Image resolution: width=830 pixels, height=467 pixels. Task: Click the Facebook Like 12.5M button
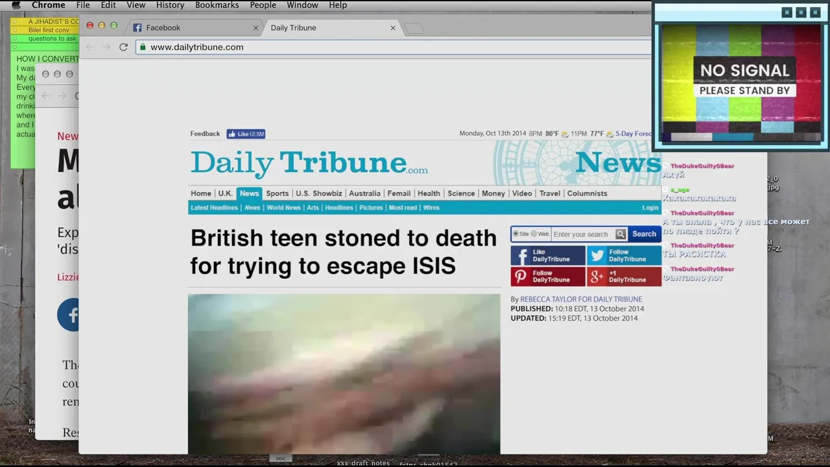(246, 134)
